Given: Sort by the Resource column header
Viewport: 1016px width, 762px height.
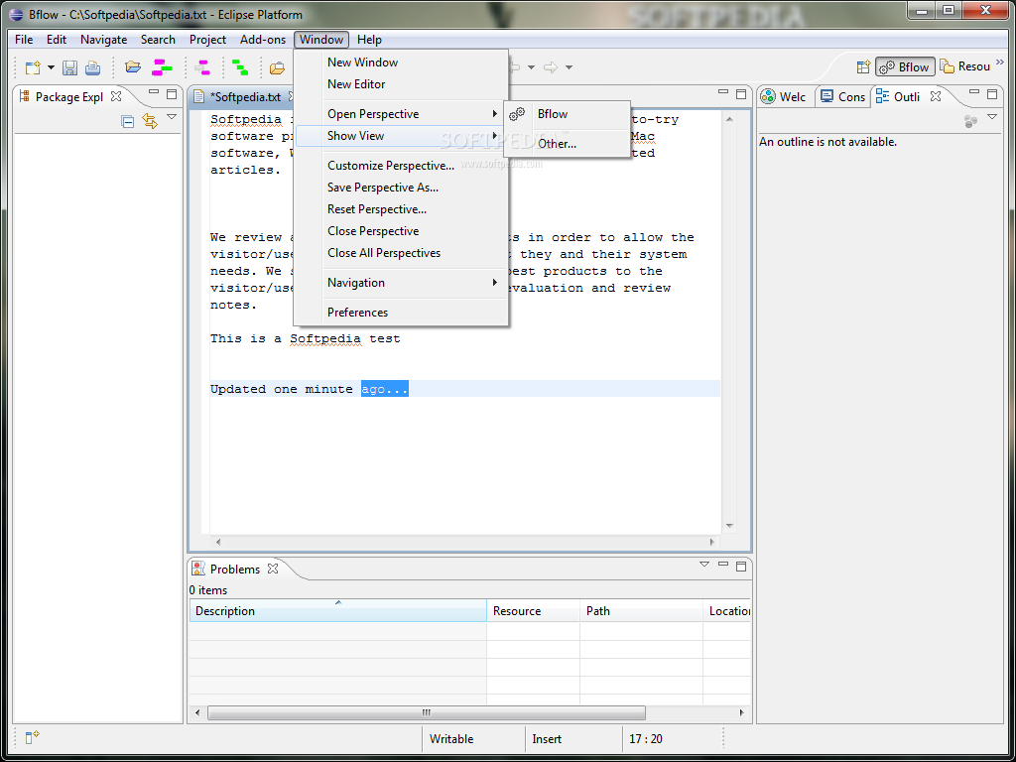Looking at the screenshot, I should 533,610.
